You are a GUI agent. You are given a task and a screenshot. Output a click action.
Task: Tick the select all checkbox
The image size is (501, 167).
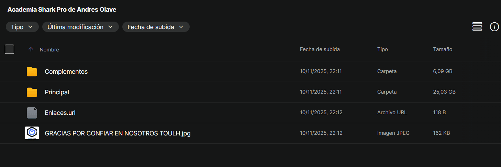10,49
